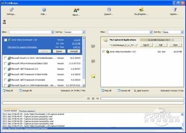Image resolution: width=186 pixels, height=133 pixels.
Task: Switch to the Previous sessions tab
Action: tap(27, 111)
